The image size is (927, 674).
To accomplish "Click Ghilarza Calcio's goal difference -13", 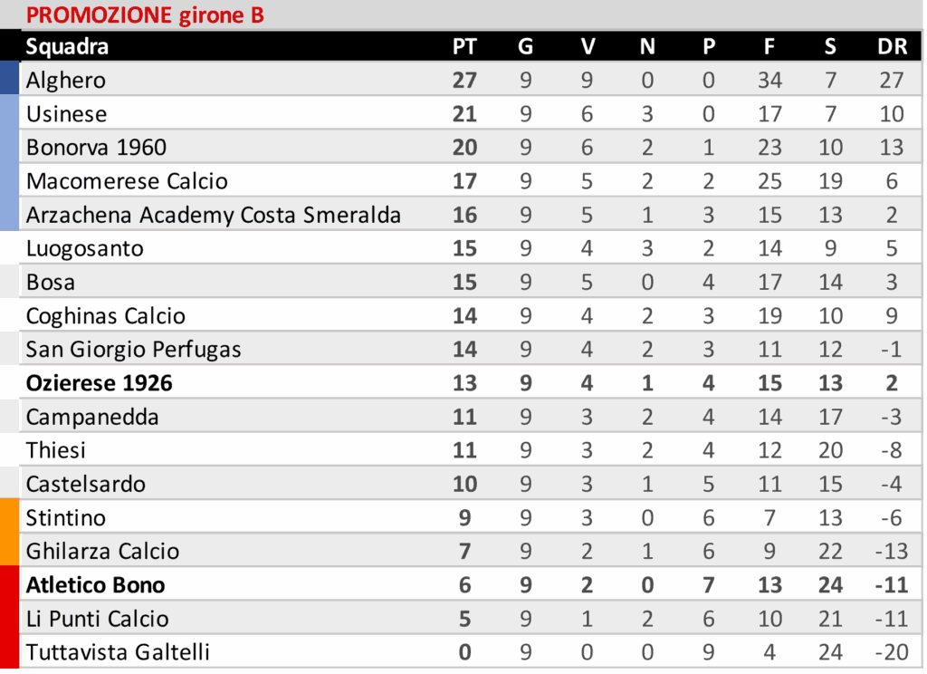I will click(892, 551).
